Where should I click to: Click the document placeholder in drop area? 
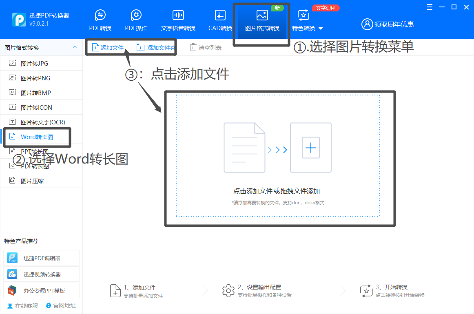[244, 148]
